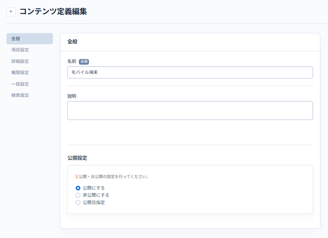This screenshot has height=238, width=328.
Task: Click the 説明 field label
Action: pos(72,96)
